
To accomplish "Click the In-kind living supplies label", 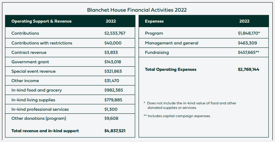I will 33,100.
